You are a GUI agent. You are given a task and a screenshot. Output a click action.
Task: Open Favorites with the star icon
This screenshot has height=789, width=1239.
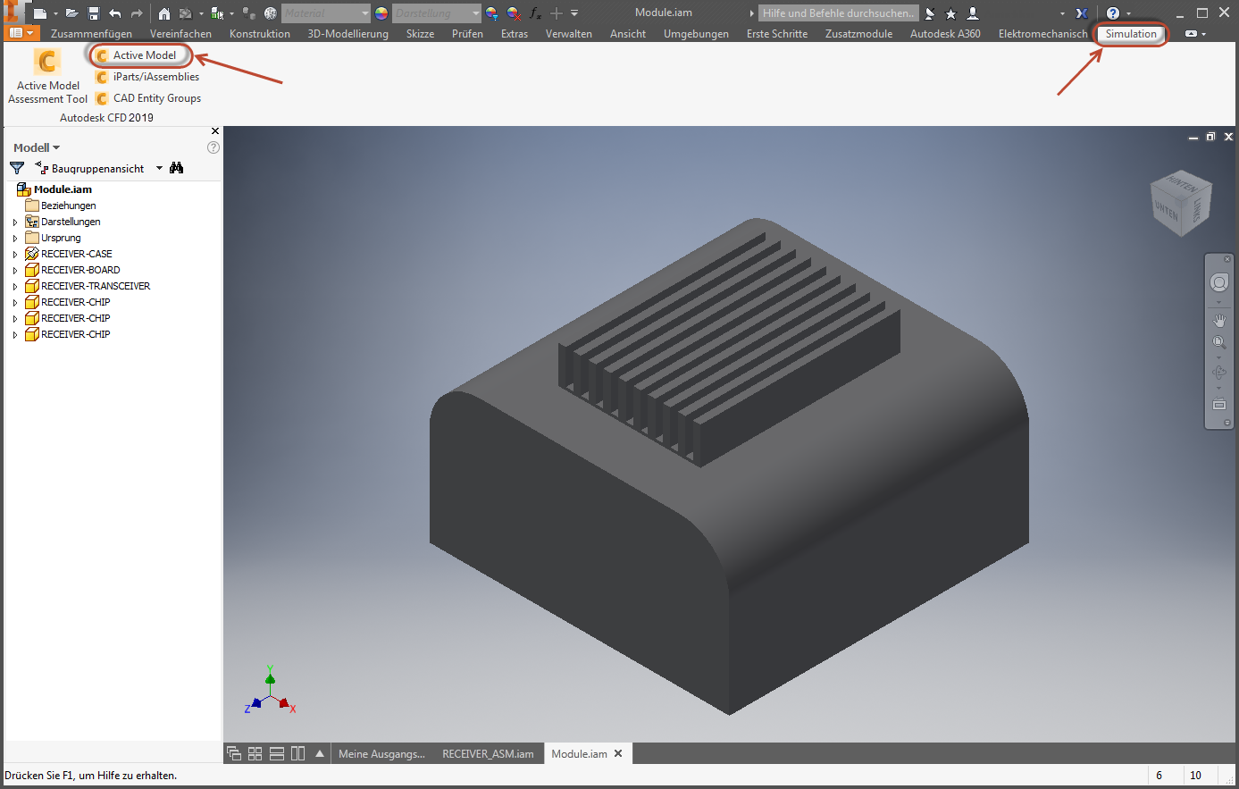coord(950,13)
